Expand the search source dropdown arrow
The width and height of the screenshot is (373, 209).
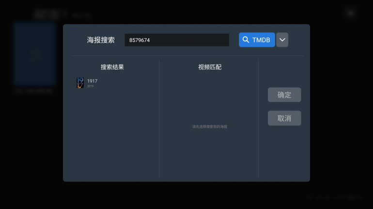[282, 40]
